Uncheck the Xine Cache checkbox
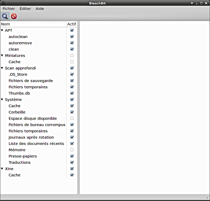This screenshot has height=201, width=210. 72,175
